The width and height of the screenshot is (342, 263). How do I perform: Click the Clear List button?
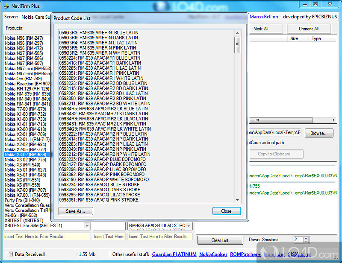click(220, 240)
